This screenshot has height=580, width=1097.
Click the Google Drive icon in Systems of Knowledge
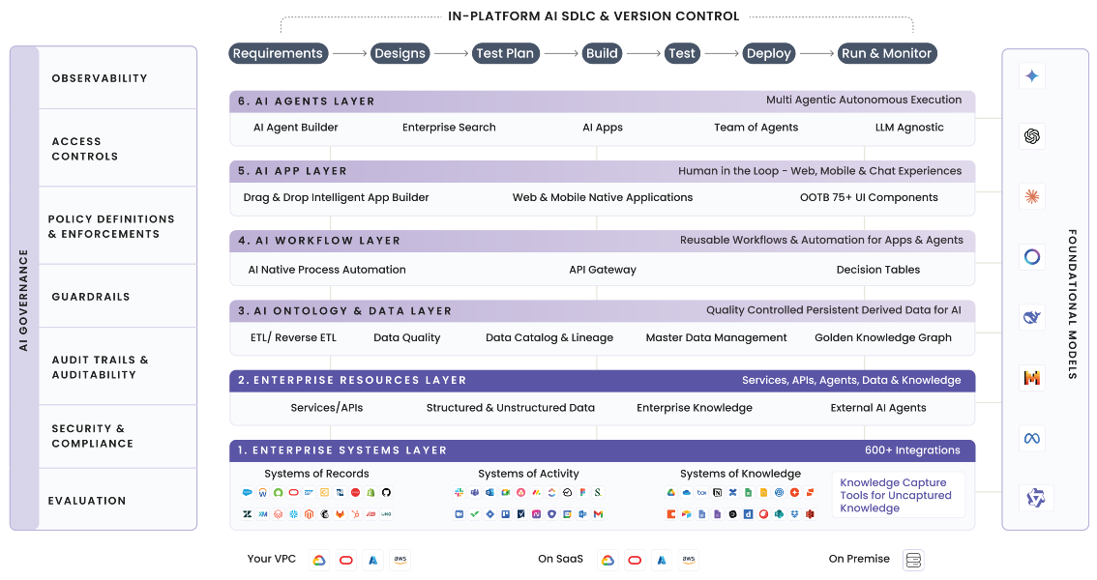[671, 493]
